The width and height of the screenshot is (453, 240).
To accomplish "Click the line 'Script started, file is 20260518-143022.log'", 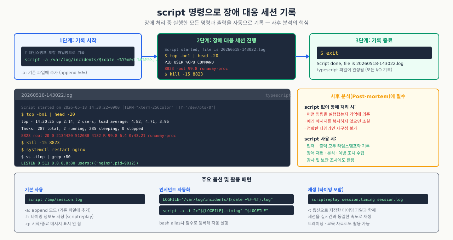I will click(x=215, y=49).
